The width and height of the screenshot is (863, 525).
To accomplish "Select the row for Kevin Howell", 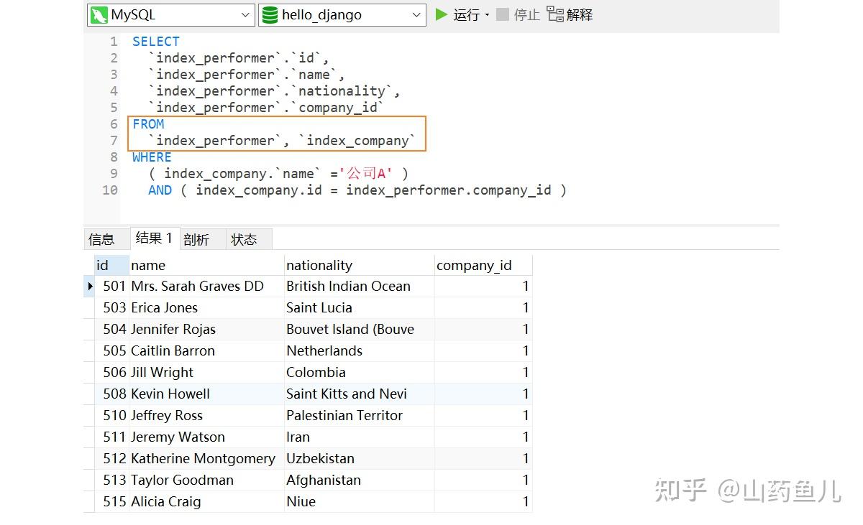I will (x=170, y=394).
